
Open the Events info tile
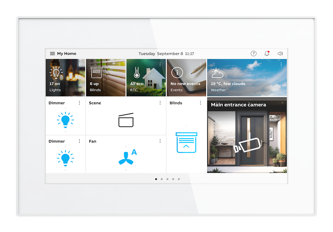(x=186, y=78)
